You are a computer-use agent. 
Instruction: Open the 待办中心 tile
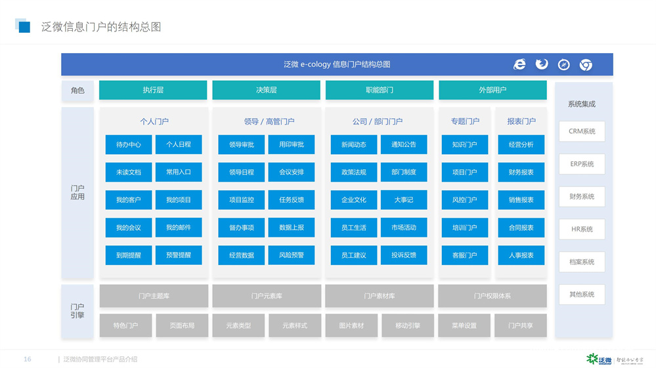click(129, 144)
